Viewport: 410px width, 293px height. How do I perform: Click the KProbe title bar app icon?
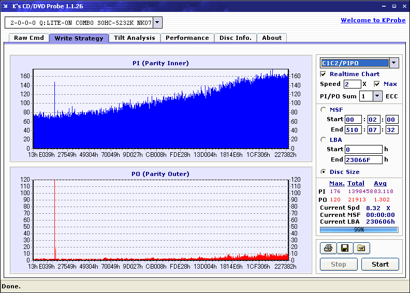click(6, 6)
